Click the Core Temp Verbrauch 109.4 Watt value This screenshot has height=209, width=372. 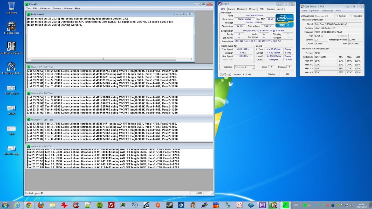[x=325, y=57]
